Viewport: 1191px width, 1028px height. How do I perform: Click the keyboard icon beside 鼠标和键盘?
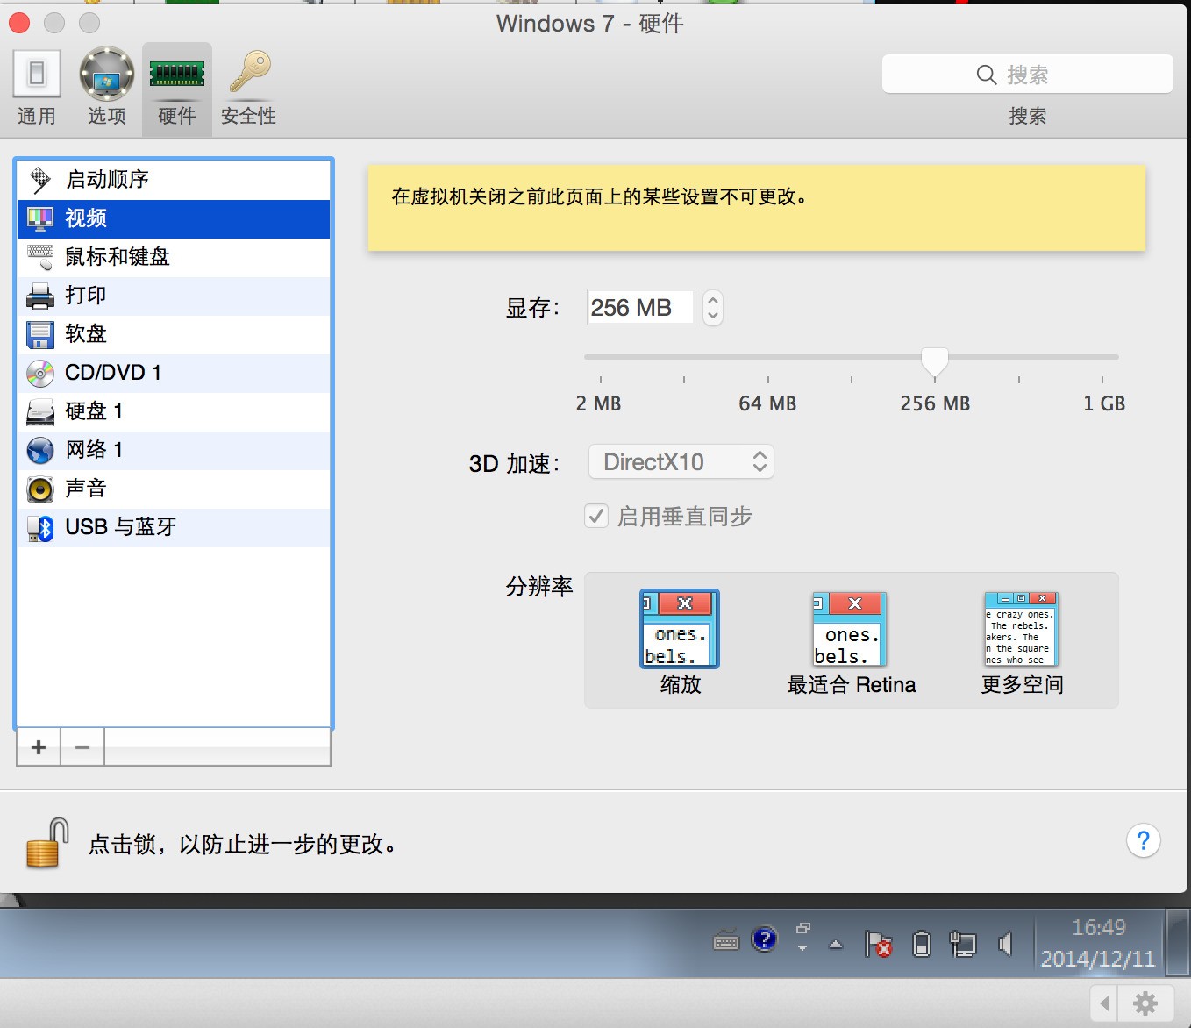tap(40, 257)
